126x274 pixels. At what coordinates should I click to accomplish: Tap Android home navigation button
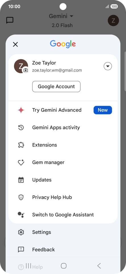[64, 266]
